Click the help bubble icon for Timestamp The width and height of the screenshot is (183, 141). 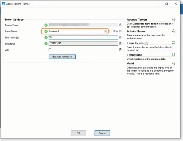coord(173,54)
